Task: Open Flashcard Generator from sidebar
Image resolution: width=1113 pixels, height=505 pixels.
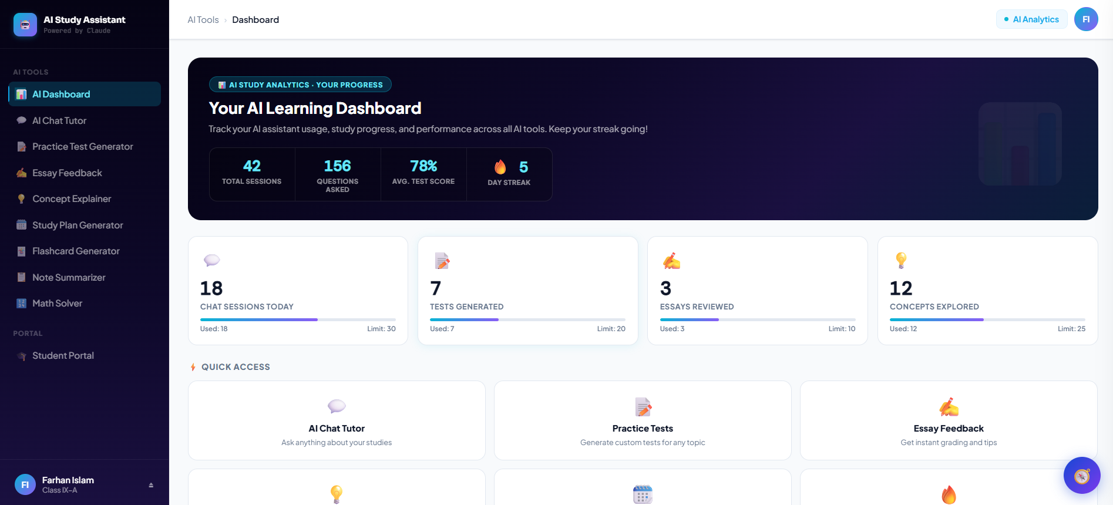Action: coord(85,251)
